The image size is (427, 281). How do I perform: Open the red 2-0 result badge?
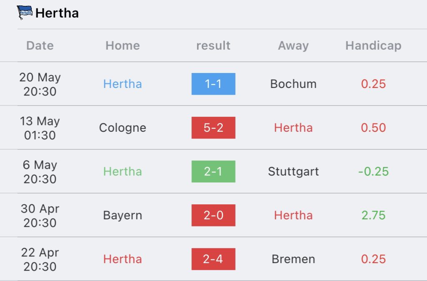coord(213,216)
